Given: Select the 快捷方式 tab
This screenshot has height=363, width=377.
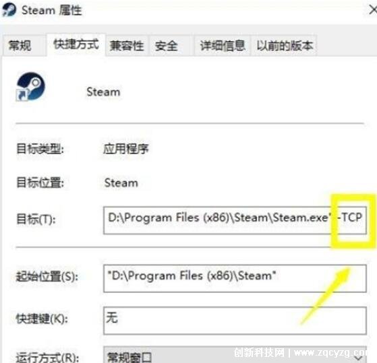Looking at the screenshot, I should tap(76, 44).
